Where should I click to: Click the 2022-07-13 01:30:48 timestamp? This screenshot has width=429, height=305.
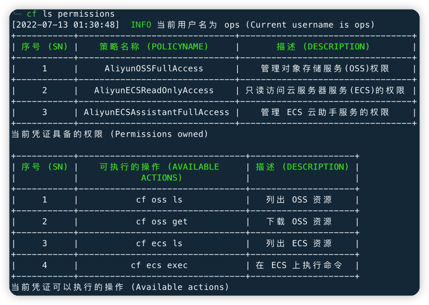66,25
